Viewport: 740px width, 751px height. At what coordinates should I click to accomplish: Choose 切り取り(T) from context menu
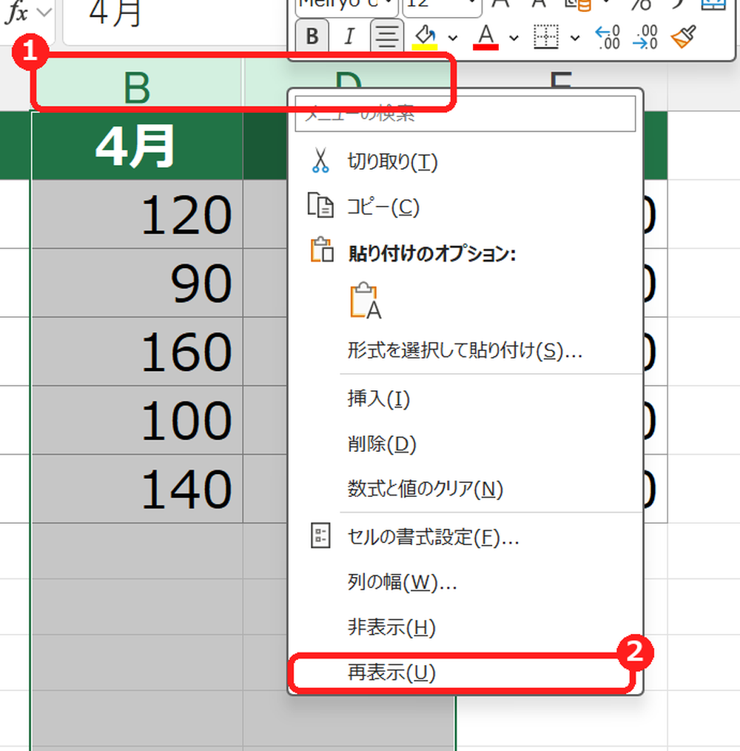pyautogui.click(x=465, y=161)
